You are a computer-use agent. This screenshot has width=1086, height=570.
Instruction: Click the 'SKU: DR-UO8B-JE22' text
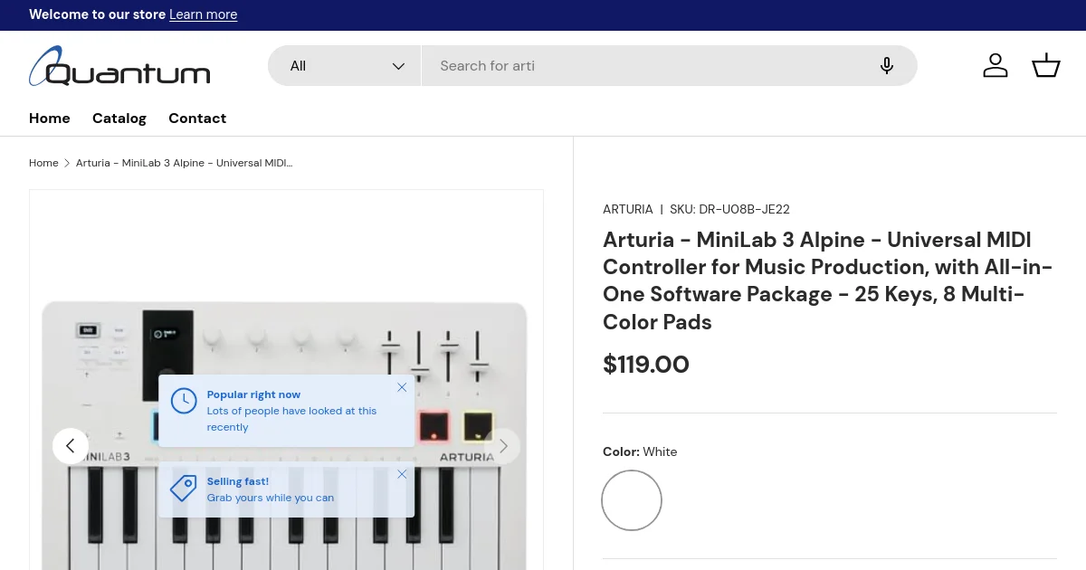click(x=729, y=209)
